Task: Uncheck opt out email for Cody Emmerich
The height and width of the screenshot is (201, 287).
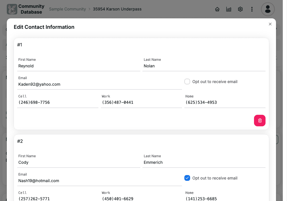Action: [187, 178]
